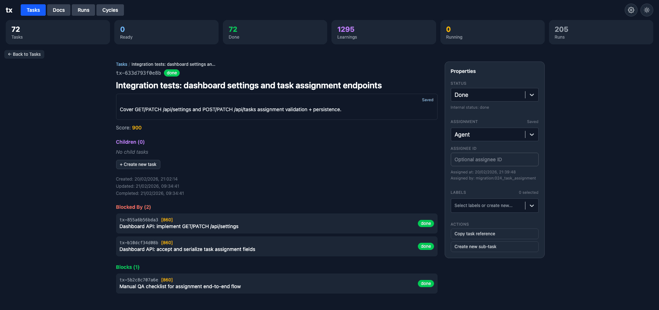The width and height of the screenshot is (659, 310).
Task: Click the 72 Done stat card
Action: click(275, 32)
